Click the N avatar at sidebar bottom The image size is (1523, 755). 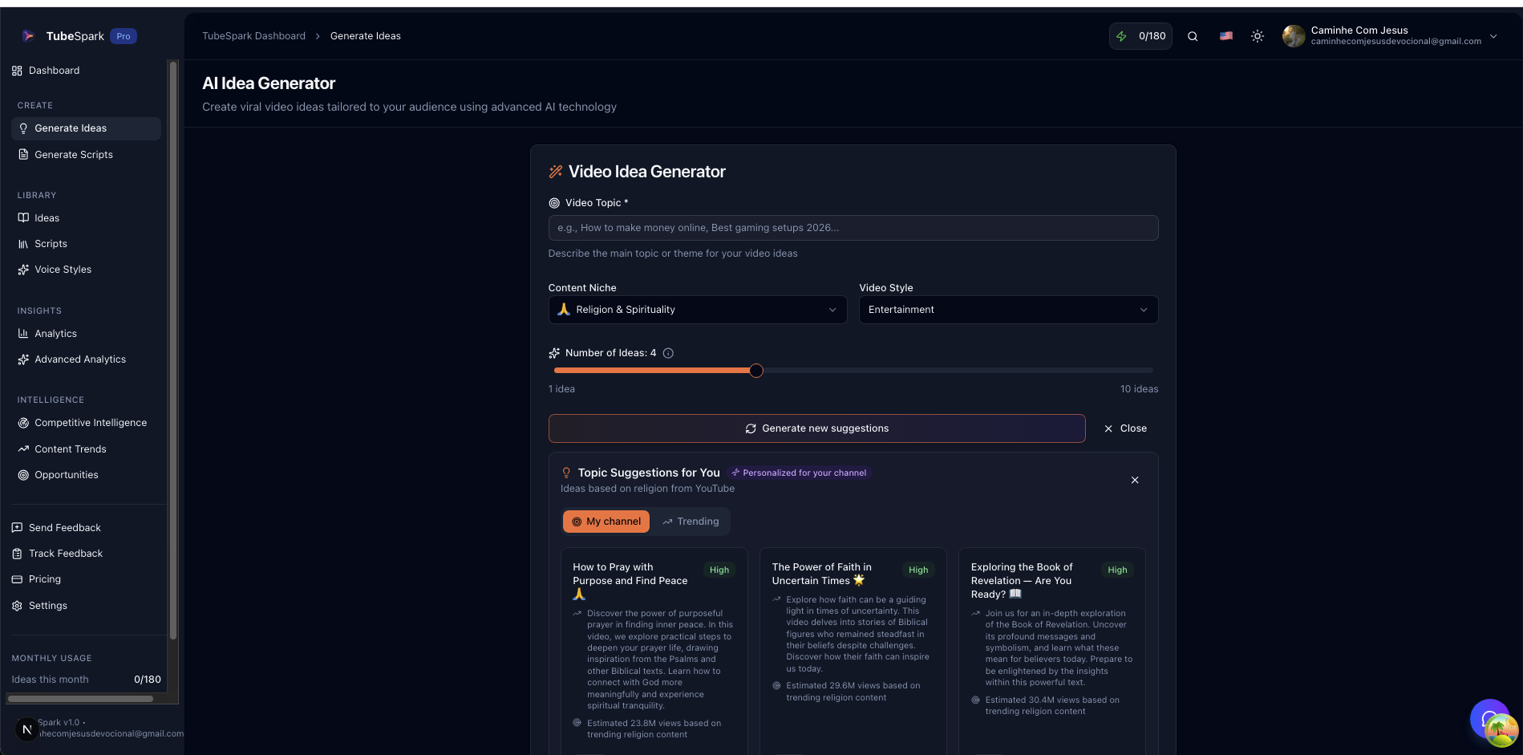[26, 729]
